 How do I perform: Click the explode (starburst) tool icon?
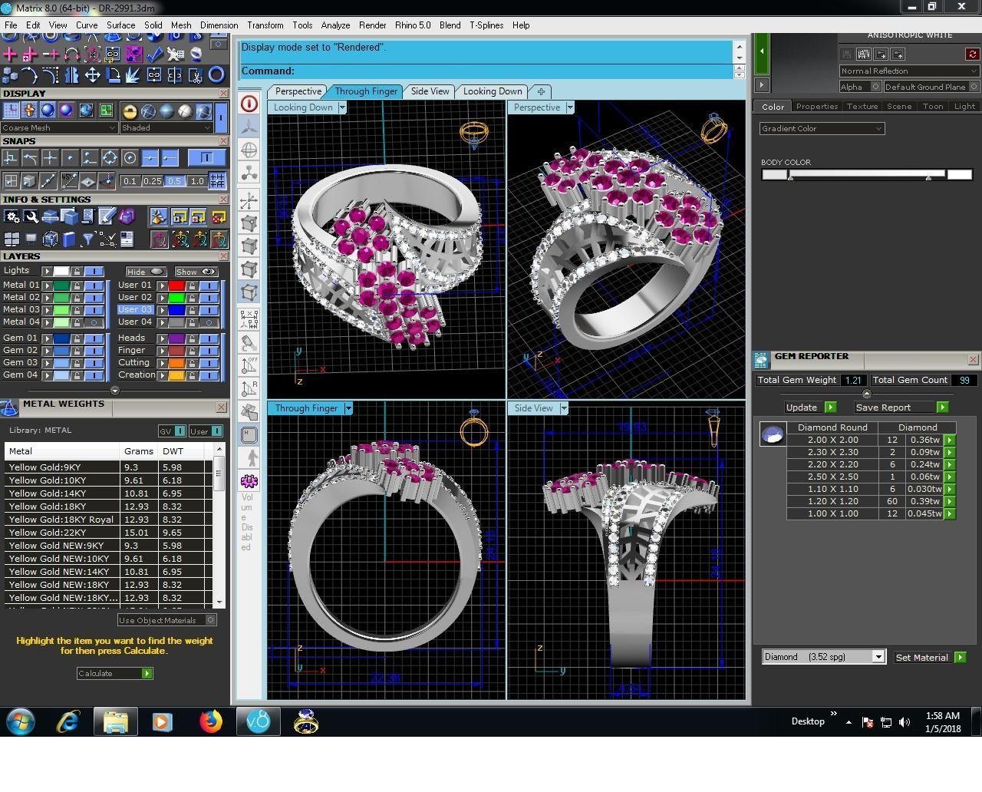[x=133, y=75]
